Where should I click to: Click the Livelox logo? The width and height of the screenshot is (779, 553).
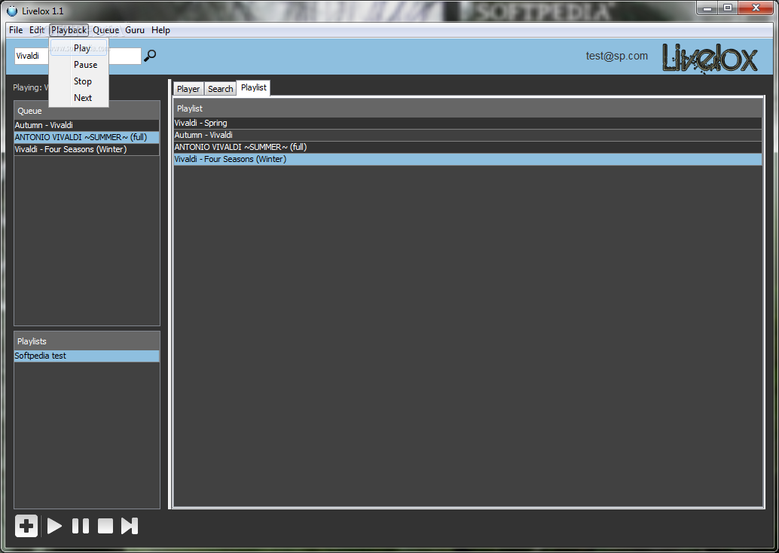coord(710,59)
